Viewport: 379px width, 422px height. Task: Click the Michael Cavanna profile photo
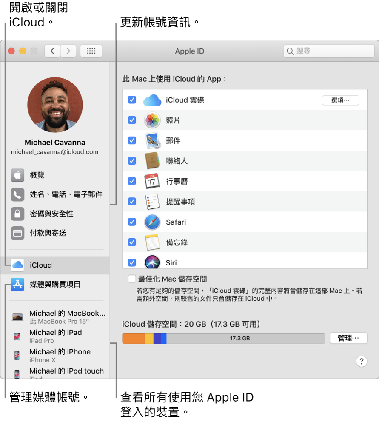(x=55, y=105)
